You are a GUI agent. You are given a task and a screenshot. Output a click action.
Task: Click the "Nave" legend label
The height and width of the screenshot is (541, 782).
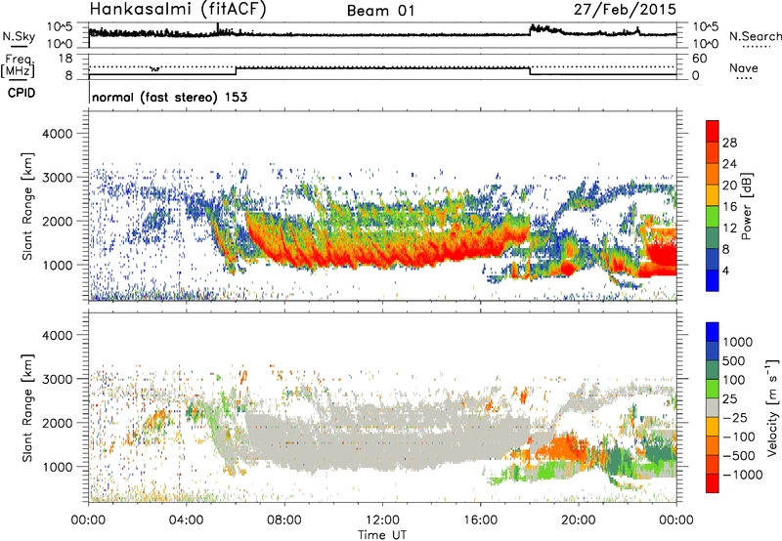click(744, 67)
